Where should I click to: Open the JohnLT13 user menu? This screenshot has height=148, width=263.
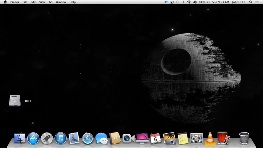[239, 2]
